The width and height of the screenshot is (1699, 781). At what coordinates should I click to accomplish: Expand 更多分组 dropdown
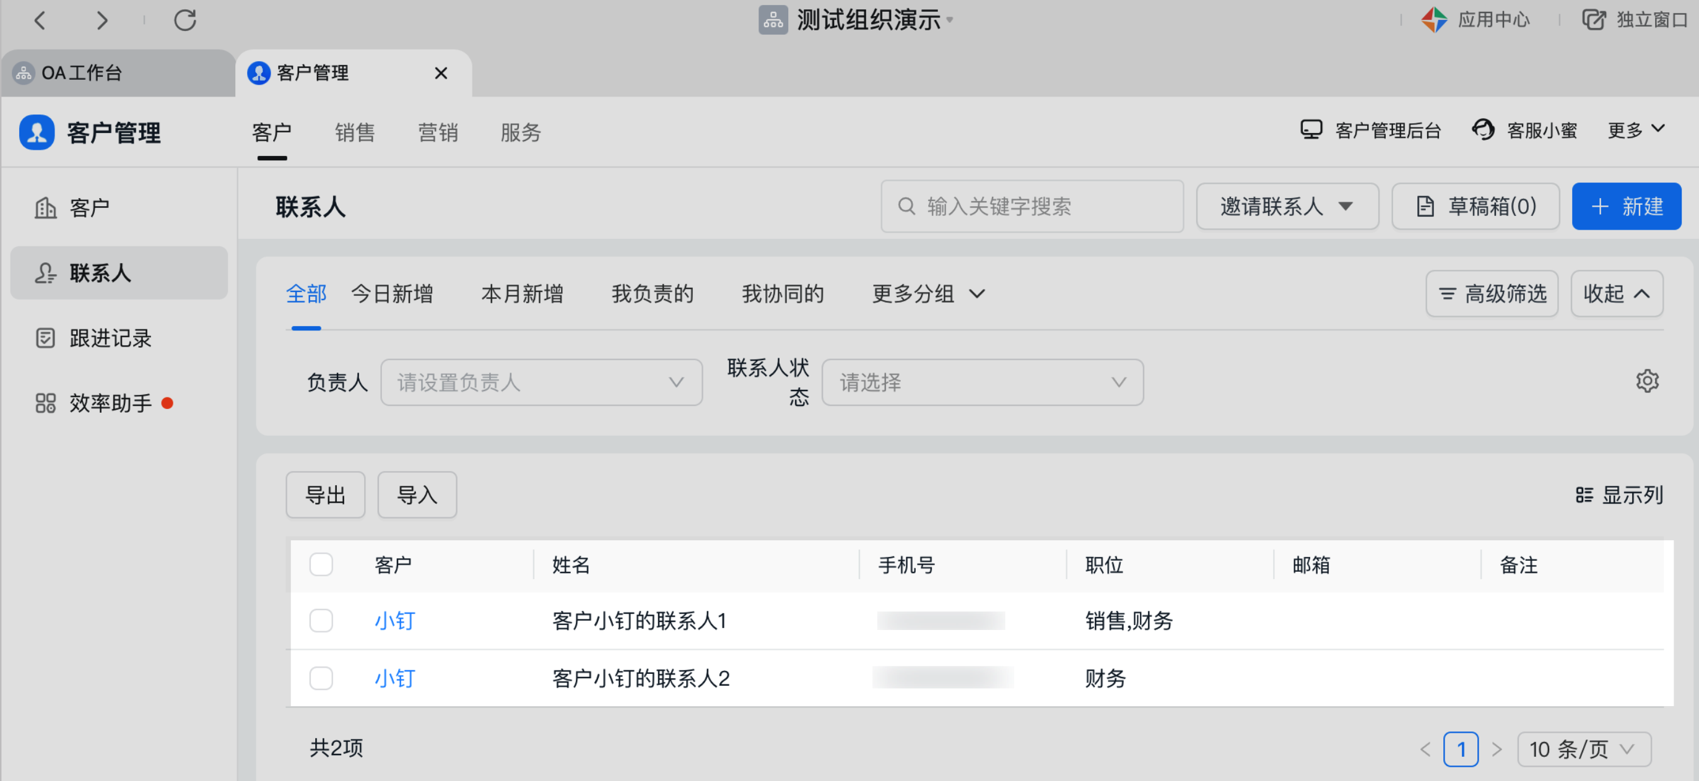[928, 294]
